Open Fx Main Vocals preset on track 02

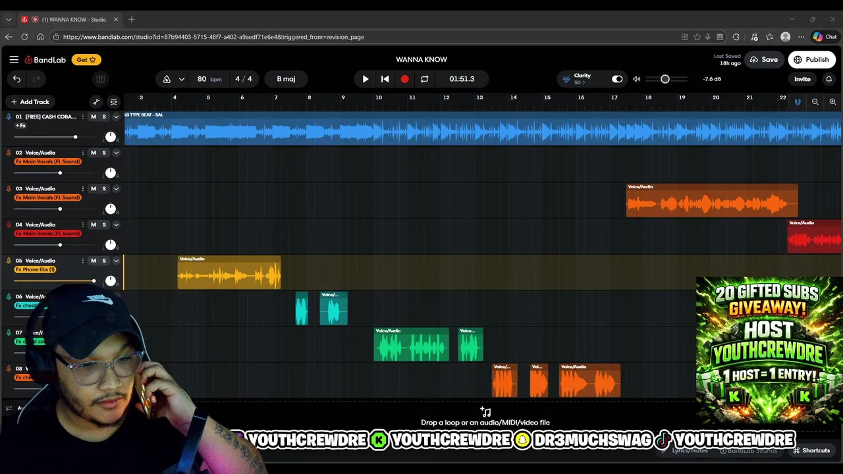[47, 161]
